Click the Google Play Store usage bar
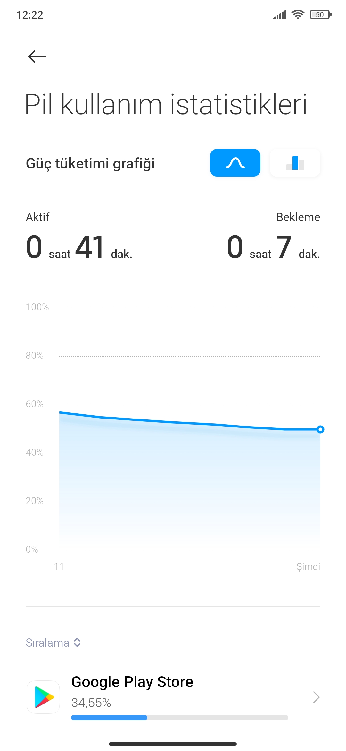 point(179,718)
